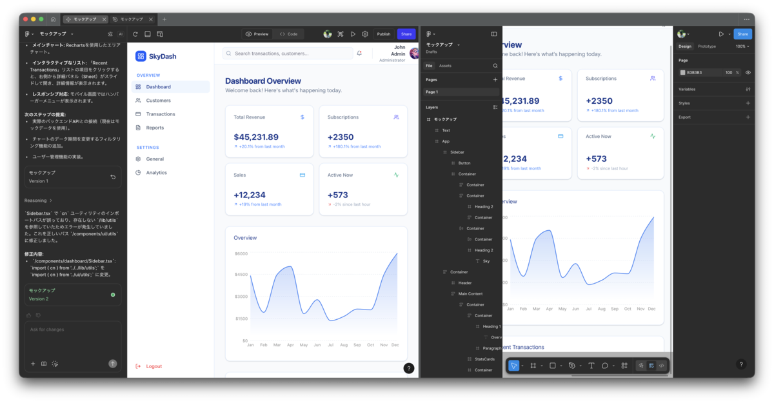Screen dimensions: 774x403
Task: Select the Text tool in bottom toolbar
Action: tap(591, 366)
